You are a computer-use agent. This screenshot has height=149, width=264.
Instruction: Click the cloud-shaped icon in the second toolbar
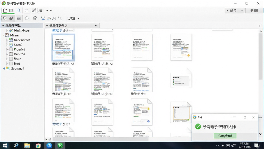point(27,18)
